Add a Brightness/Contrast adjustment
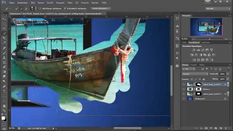The height and width of the screenshot is (131, 233). coord(194,50)
